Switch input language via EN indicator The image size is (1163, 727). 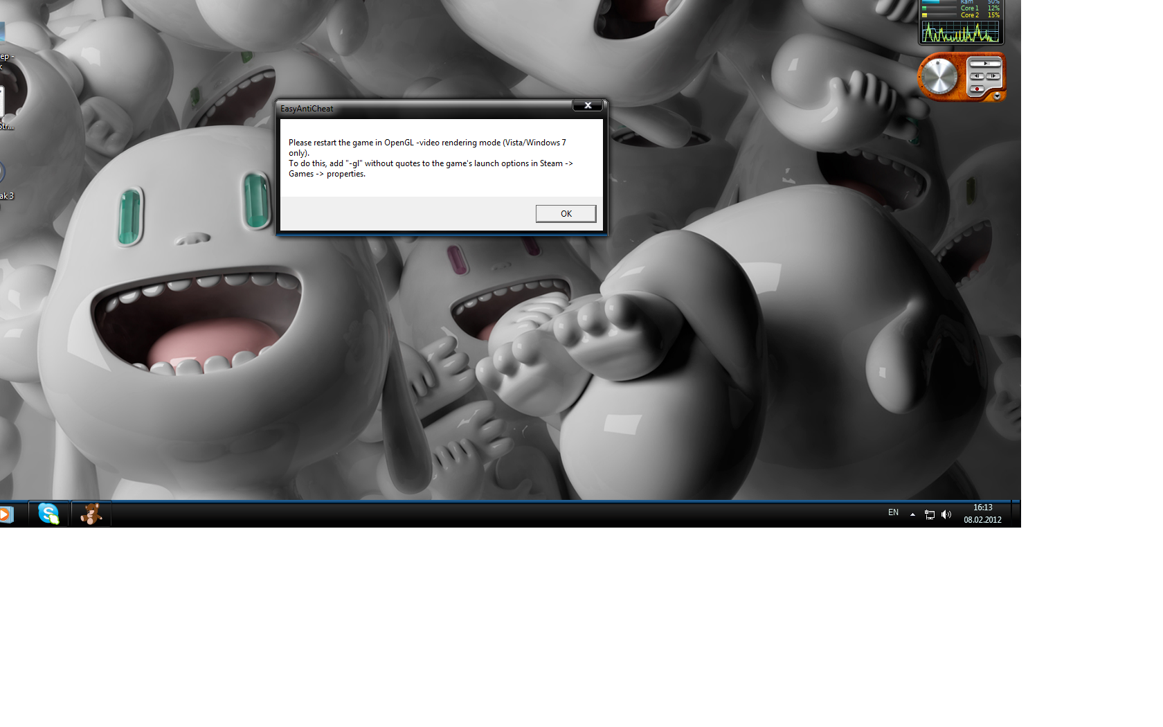[x=893, y=512]
